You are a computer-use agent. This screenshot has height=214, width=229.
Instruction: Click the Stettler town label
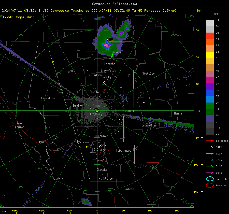[148, 74]
